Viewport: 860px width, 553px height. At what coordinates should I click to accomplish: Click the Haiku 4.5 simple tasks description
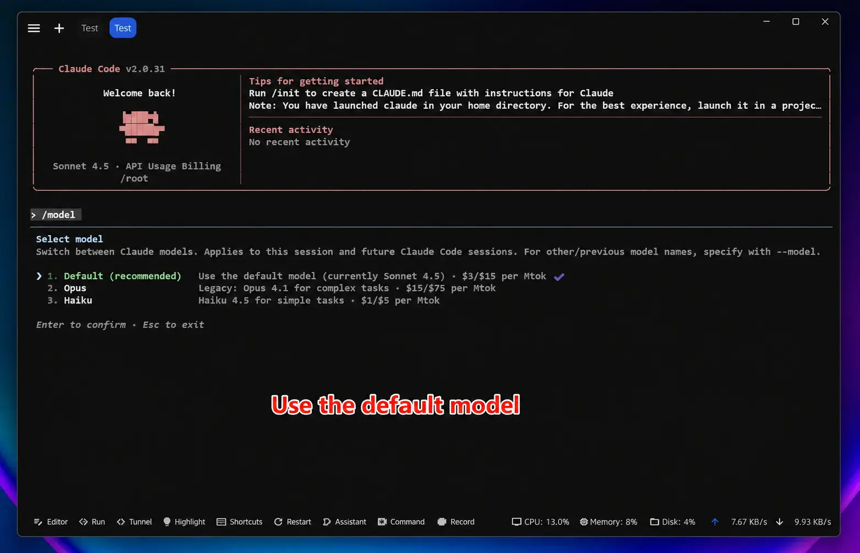(319, 300)
